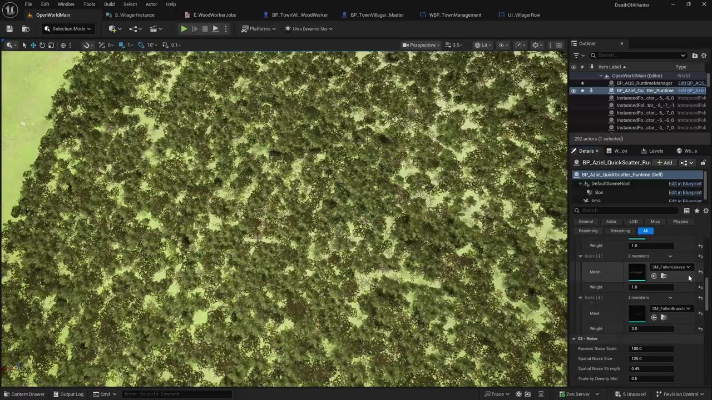Choose the Select objects arrow tool
712x400 pixels.
click(24, 45)
